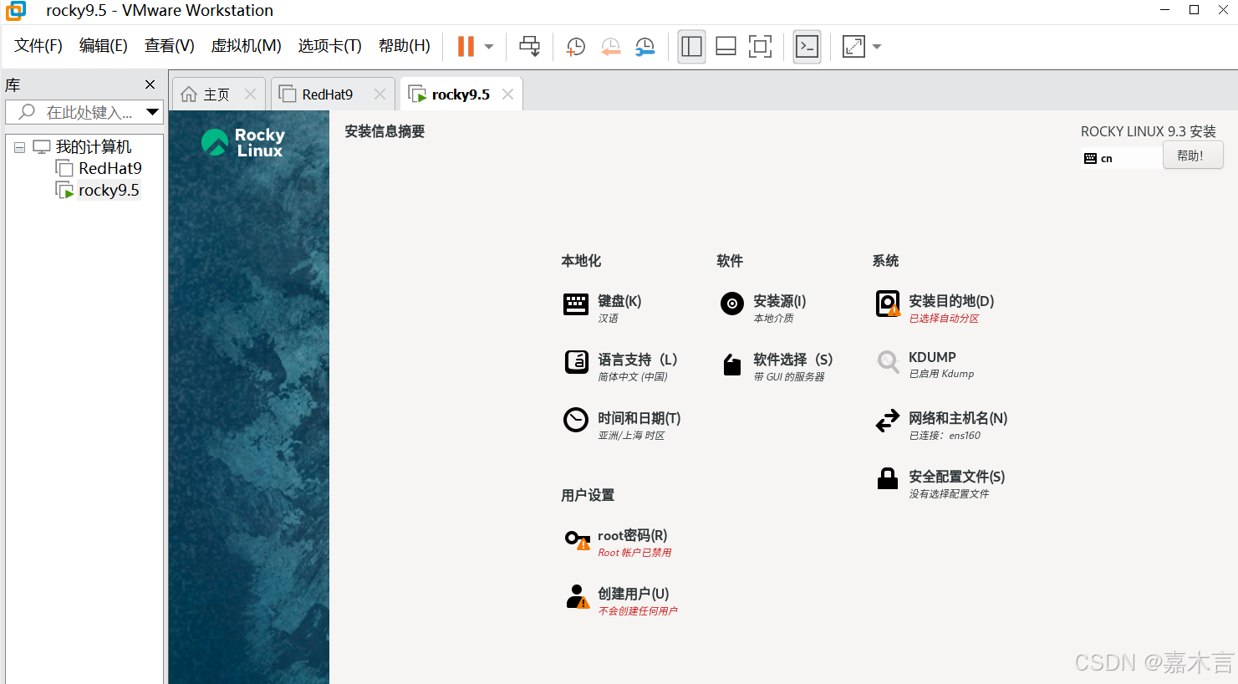Click the 已连接: ens160 status text

click(x=945, y=436)
